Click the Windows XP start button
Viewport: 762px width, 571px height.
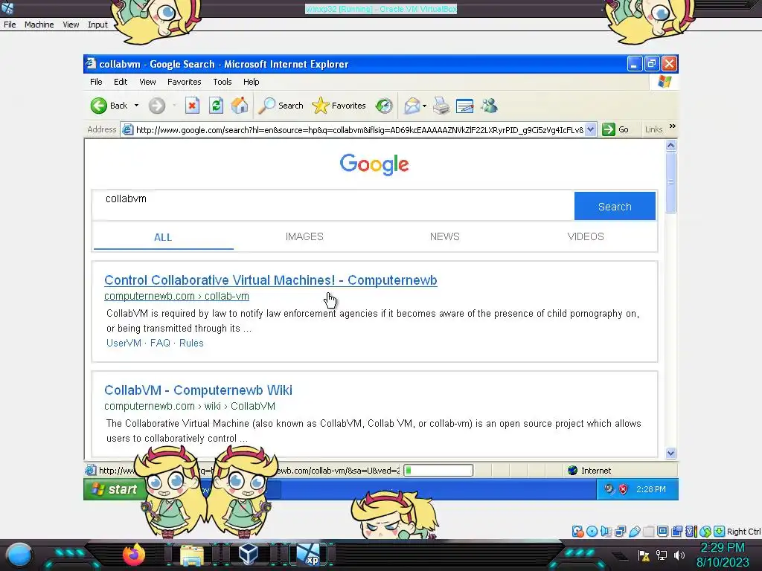pos(115,489)
